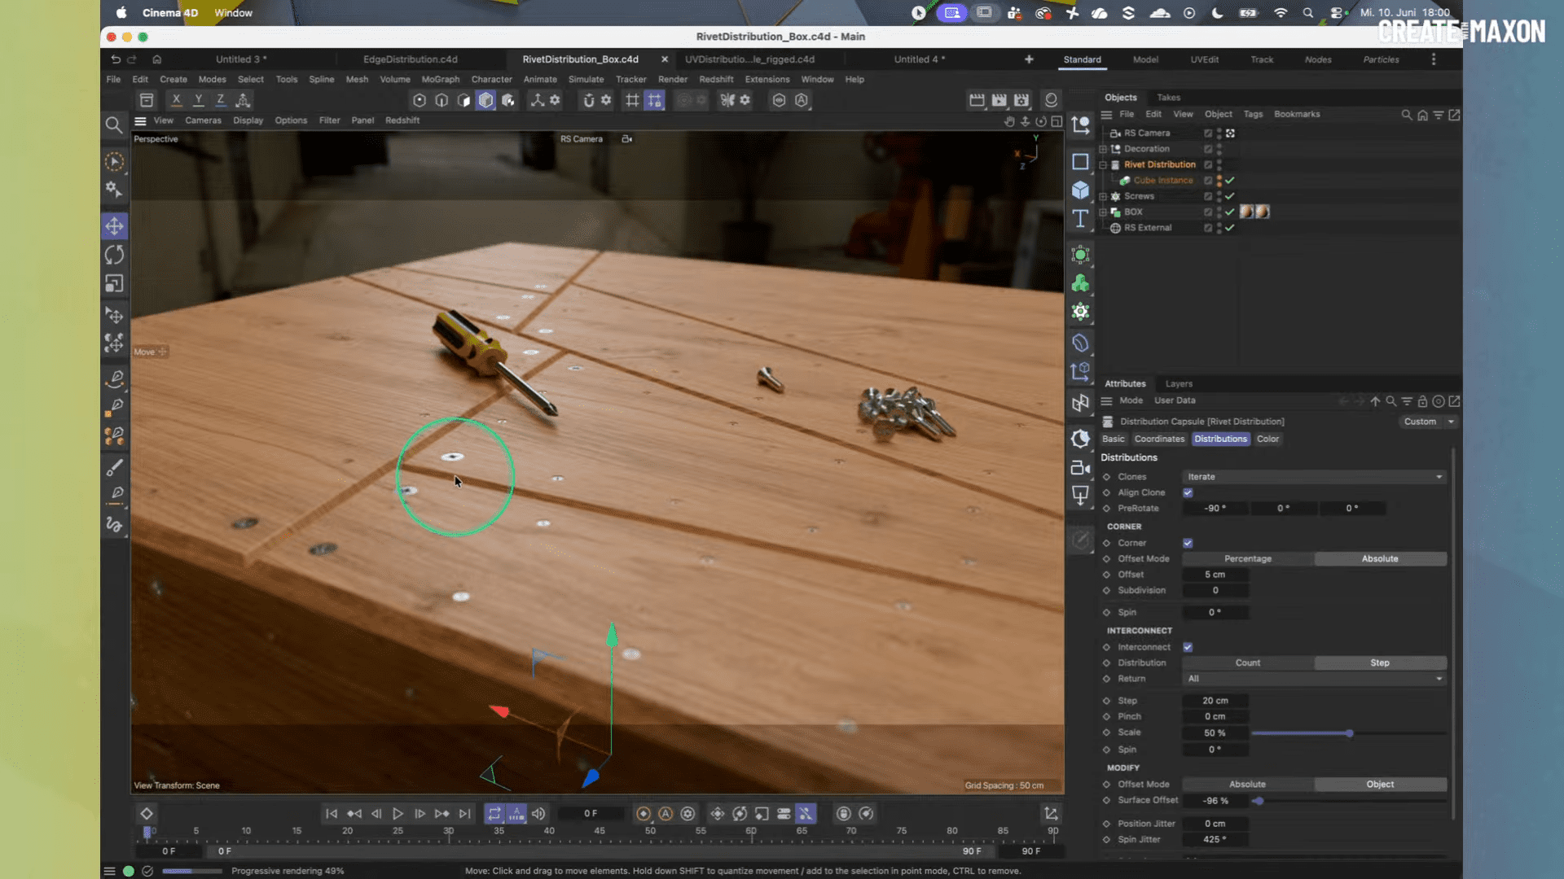The image size is (1564, 879).
Task: Toggle the X axis lock icon
Action: click(176, 100)
